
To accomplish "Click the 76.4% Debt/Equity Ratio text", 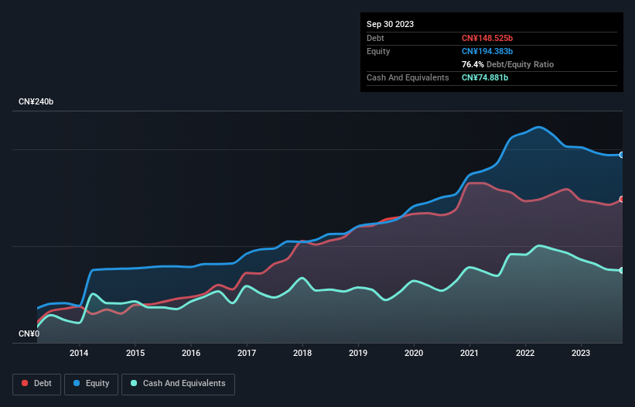I will (x=507, y=64).
